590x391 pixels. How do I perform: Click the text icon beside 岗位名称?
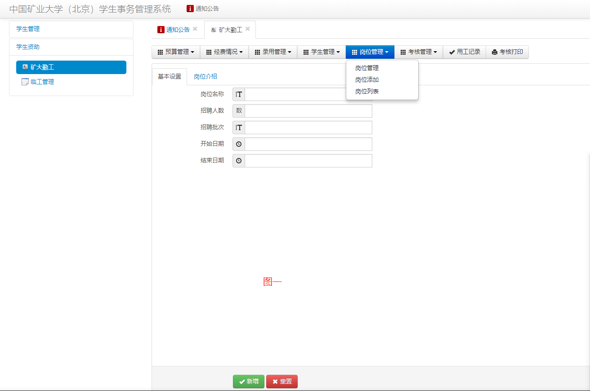tap(239, 94)
